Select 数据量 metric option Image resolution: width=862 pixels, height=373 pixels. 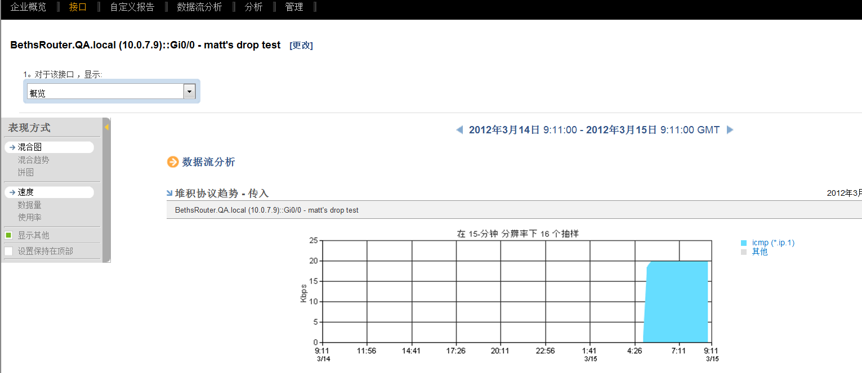[29, 205]
